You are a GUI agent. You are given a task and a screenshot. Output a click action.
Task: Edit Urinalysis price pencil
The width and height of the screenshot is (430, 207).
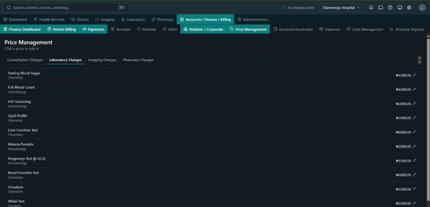(x=414, y=189)
